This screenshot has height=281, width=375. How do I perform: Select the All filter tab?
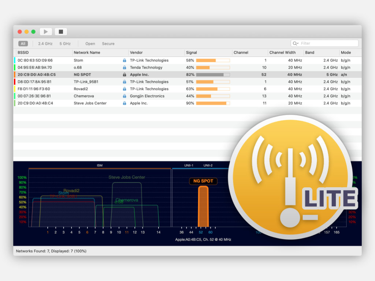(23, 44)
